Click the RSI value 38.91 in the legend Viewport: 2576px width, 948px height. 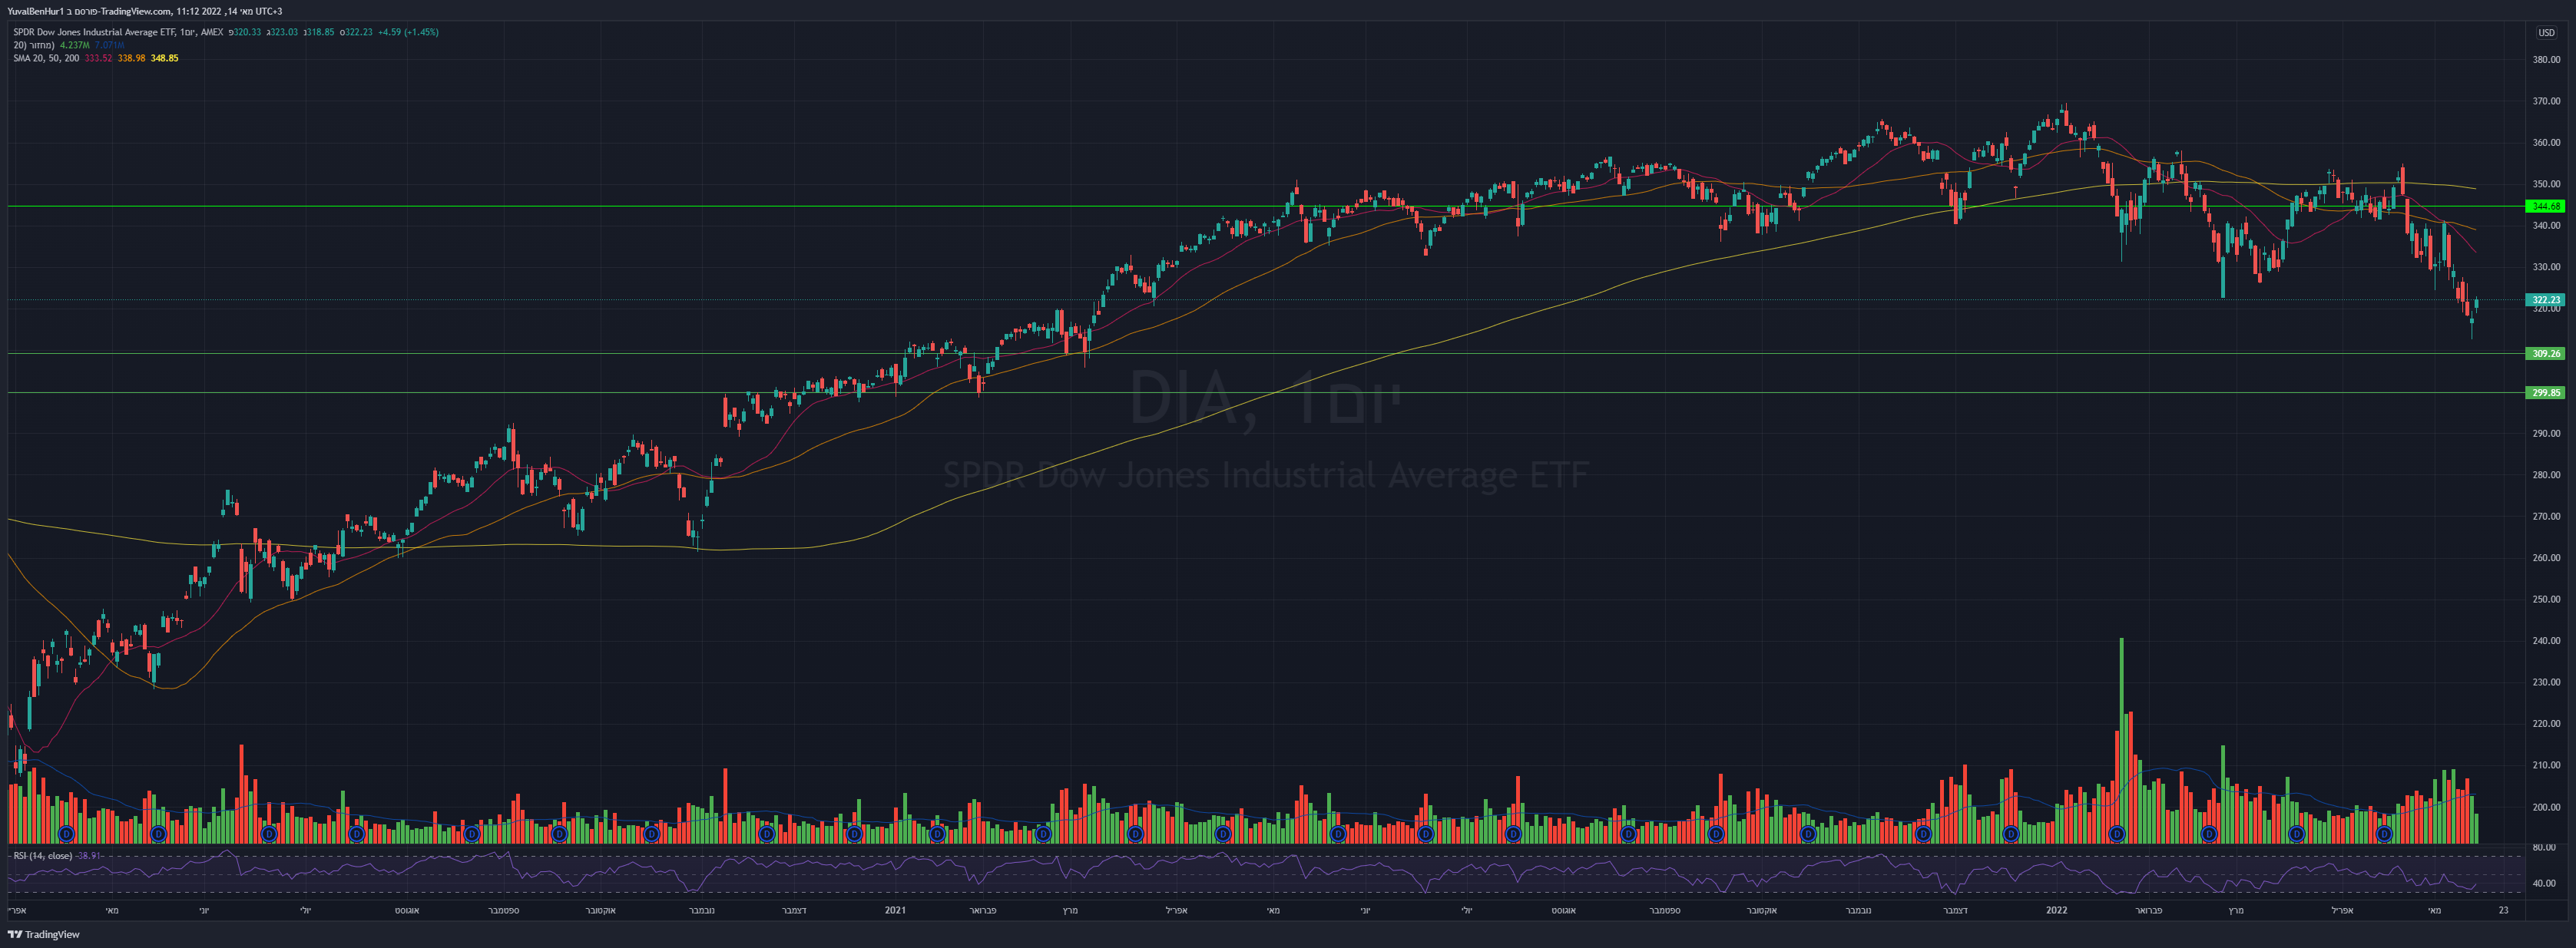coord(89,856)
